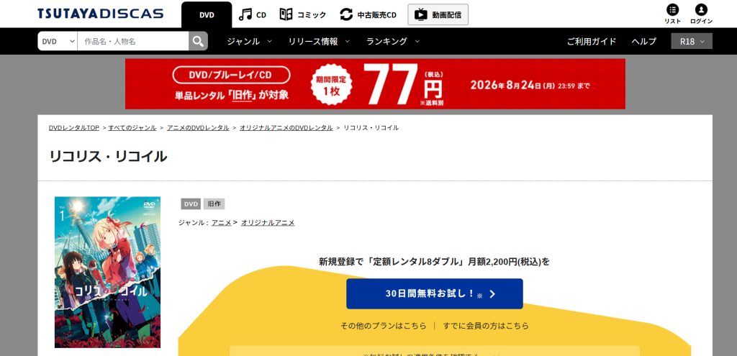Open the リスト icon

point(673,14)
